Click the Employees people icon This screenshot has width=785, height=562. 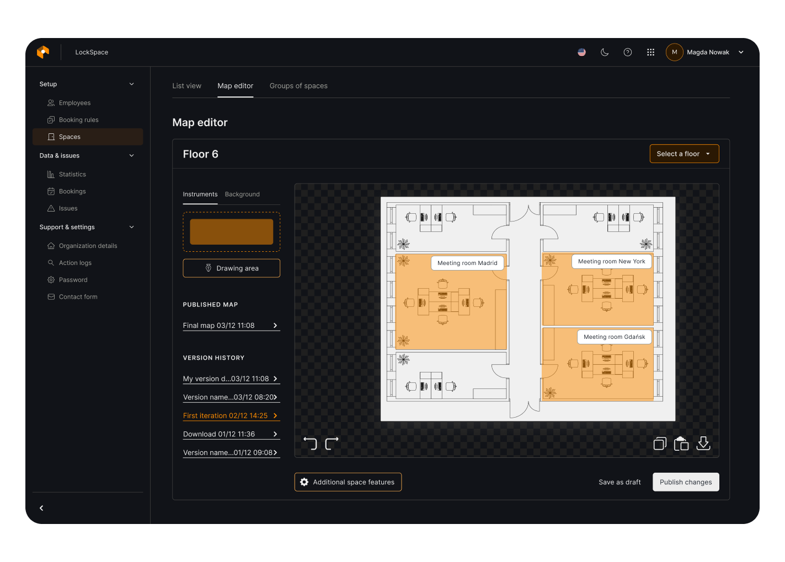click(x=51, y=103)
